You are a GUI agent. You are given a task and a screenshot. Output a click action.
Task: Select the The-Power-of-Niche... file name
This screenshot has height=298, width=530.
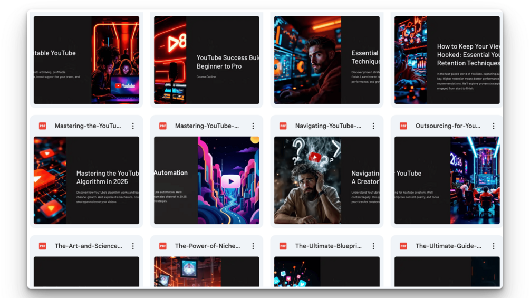tap(208, 246)
